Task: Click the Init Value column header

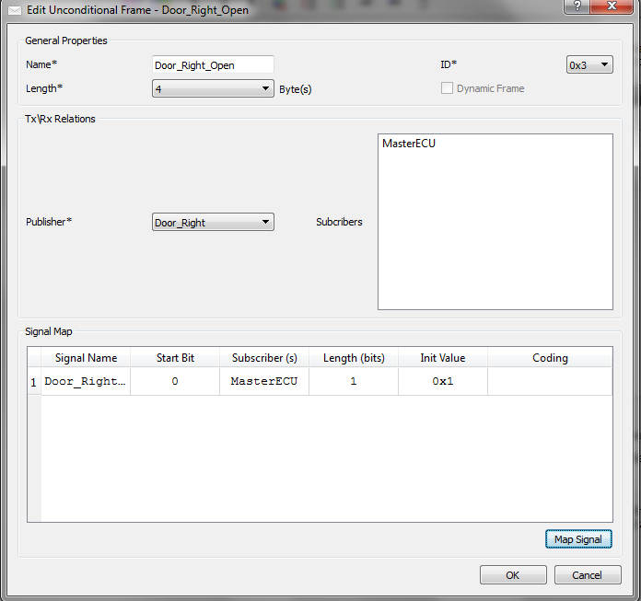Action: 443,358
